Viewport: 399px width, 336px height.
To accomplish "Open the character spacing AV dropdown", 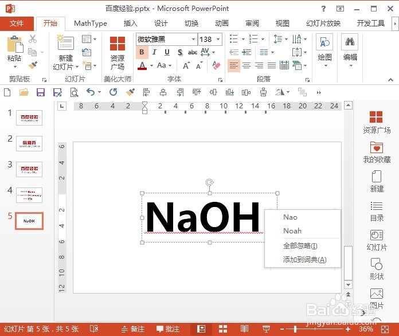I will (x=208, y=52).
